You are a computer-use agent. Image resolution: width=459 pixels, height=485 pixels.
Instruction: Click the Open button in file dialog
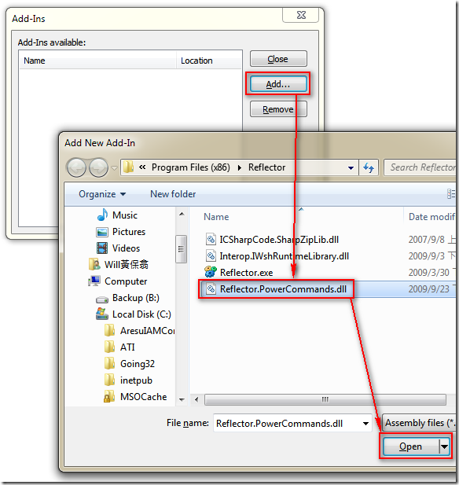[410, 446]
